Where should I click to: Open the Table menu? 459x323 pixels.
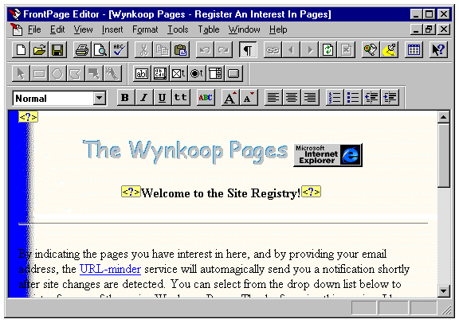pos(209,29)
